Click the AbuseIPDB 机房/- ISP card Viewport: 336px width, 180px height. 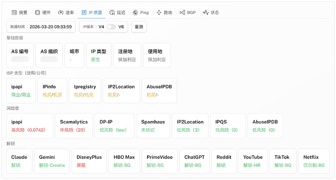(159, 91)
